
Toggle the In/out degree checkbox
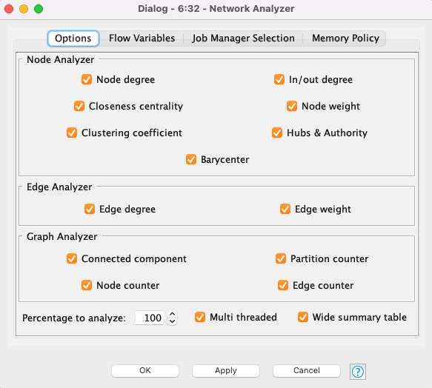(279, 79)
